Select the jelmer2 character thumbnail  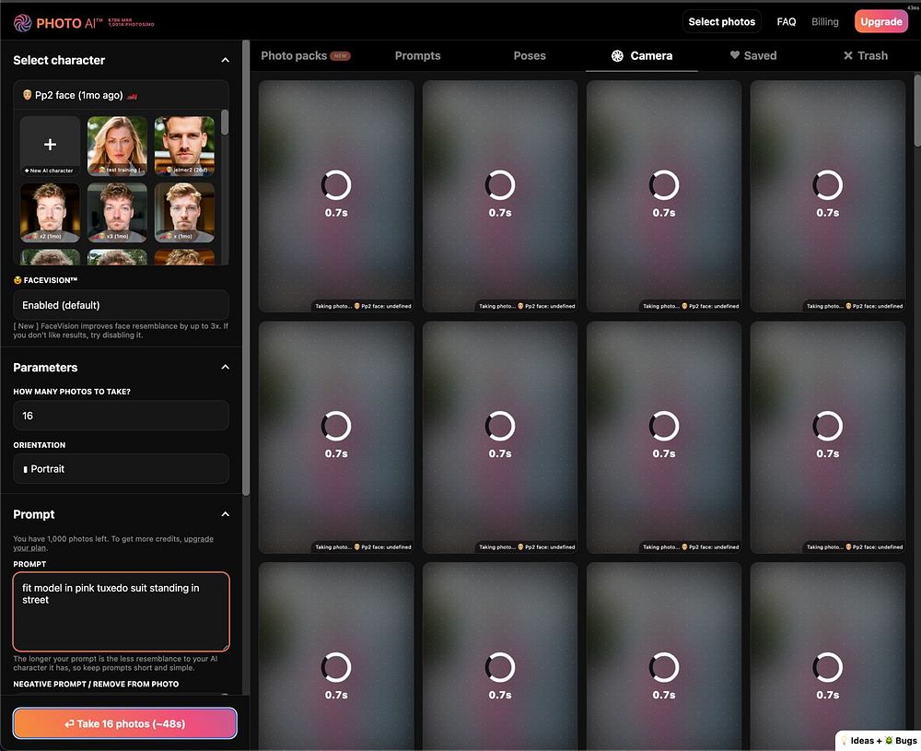pos(184,146)
